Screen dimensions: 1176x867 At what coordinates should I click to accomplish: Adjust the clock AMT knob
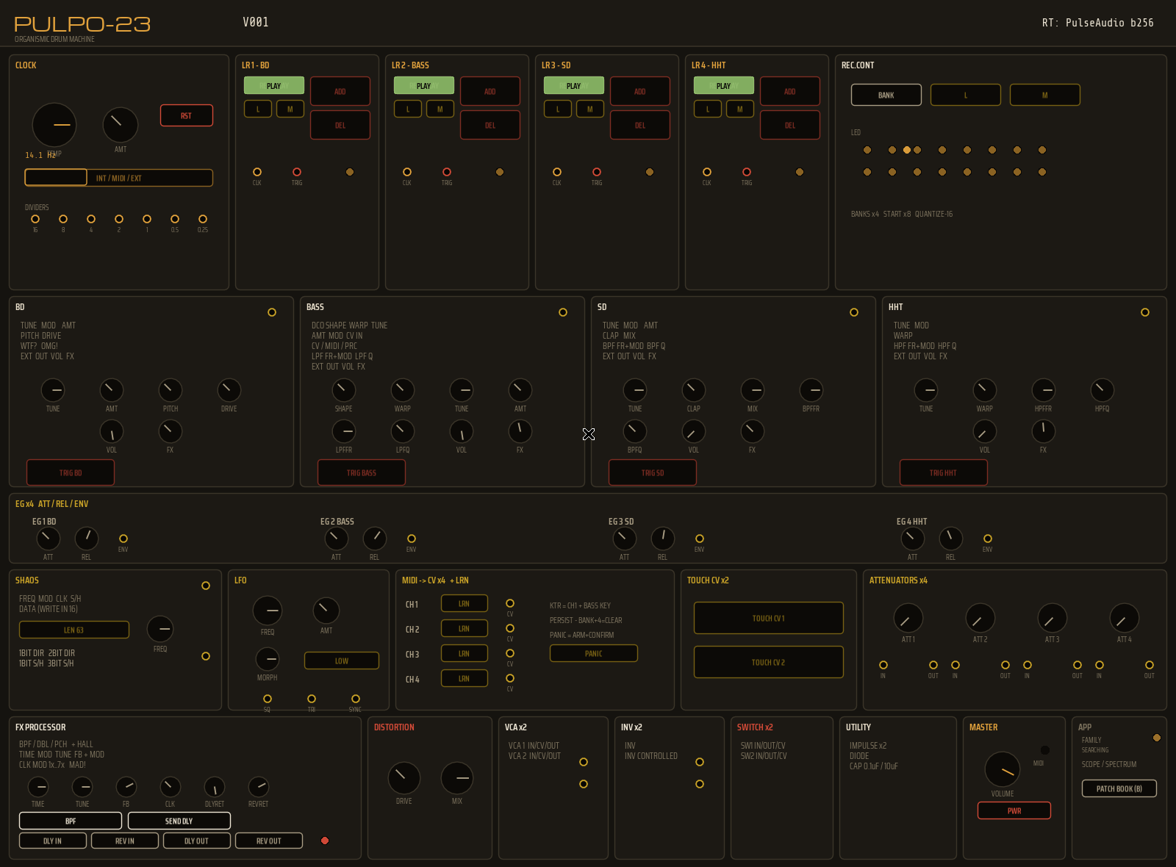pos(121,125)
